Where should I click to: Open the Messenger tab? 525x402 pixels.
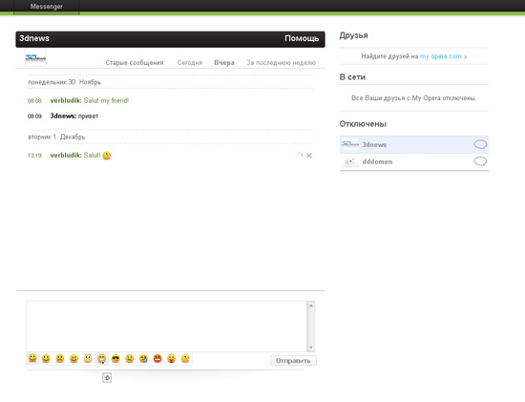[46, 7]
